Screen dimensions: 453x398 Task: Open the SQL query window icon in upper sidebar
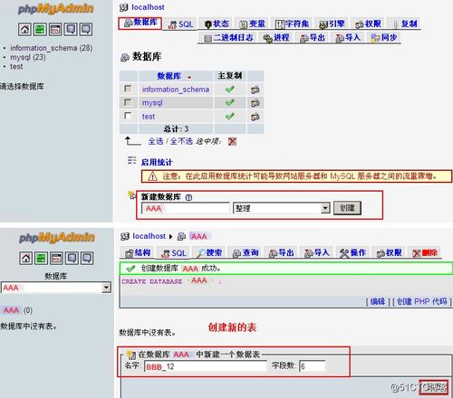point(55,29)
